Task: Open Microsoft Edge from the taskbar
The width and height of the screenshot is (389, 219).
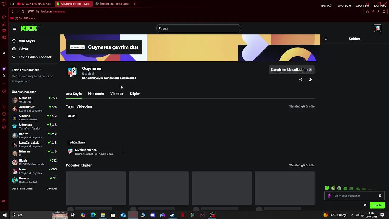Action: [x=93, y=215]
